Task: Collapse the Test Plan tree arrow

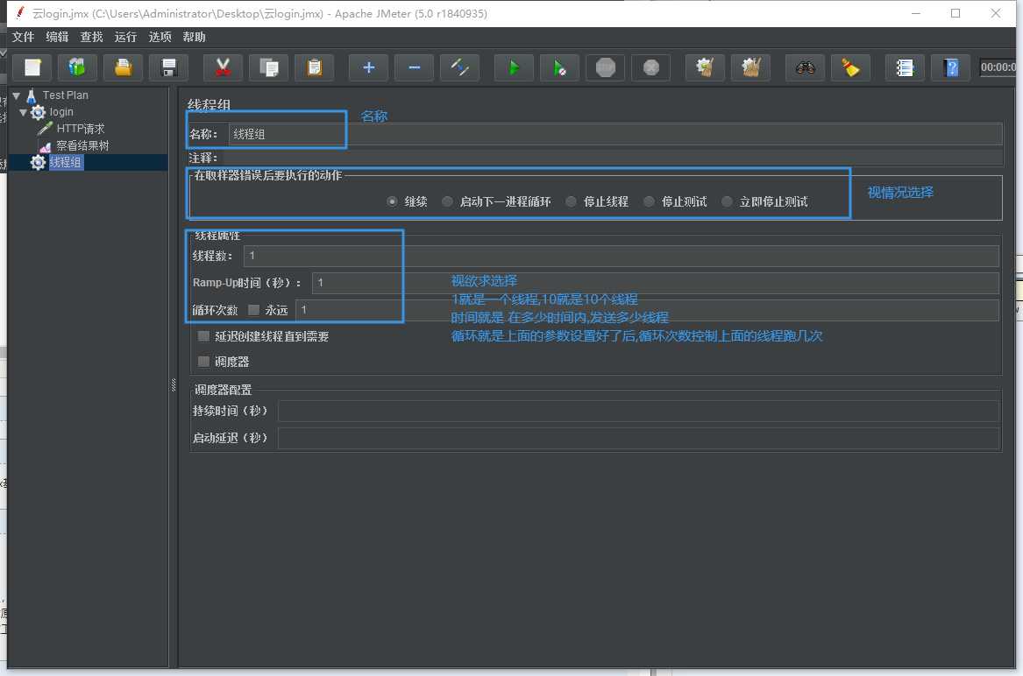Action: click(x=17, y=95)
